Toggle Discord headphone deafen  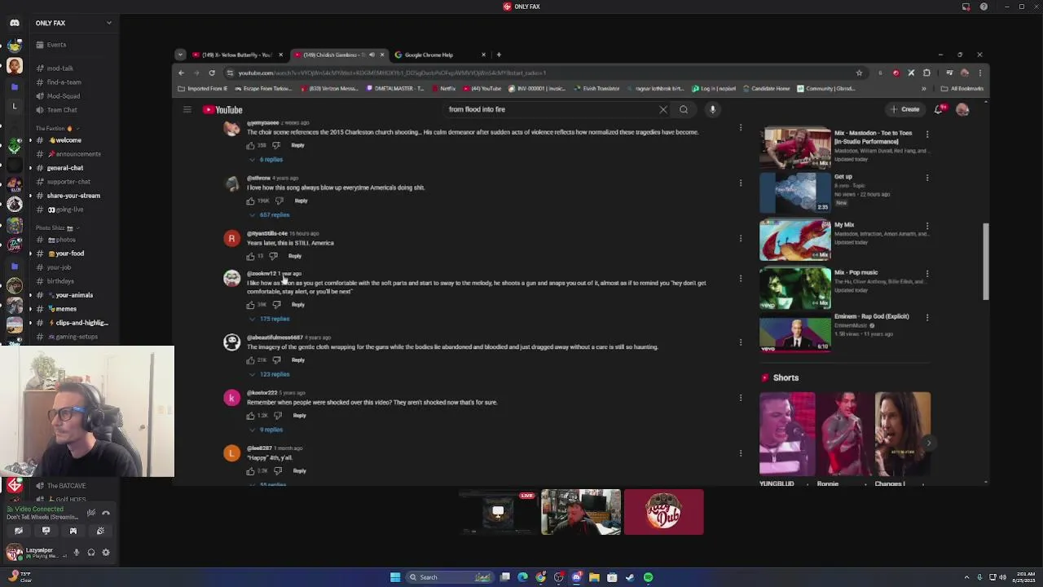pos(90,553)
